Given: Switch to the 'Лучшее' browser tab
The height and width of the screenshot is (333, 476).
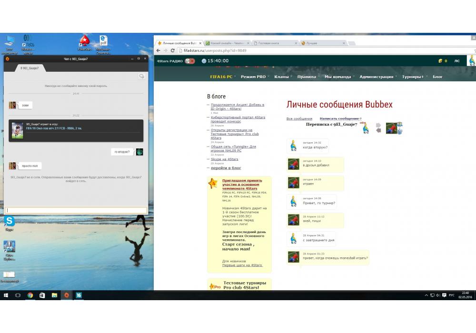Looking at the screenshot, I should (323, 43).
